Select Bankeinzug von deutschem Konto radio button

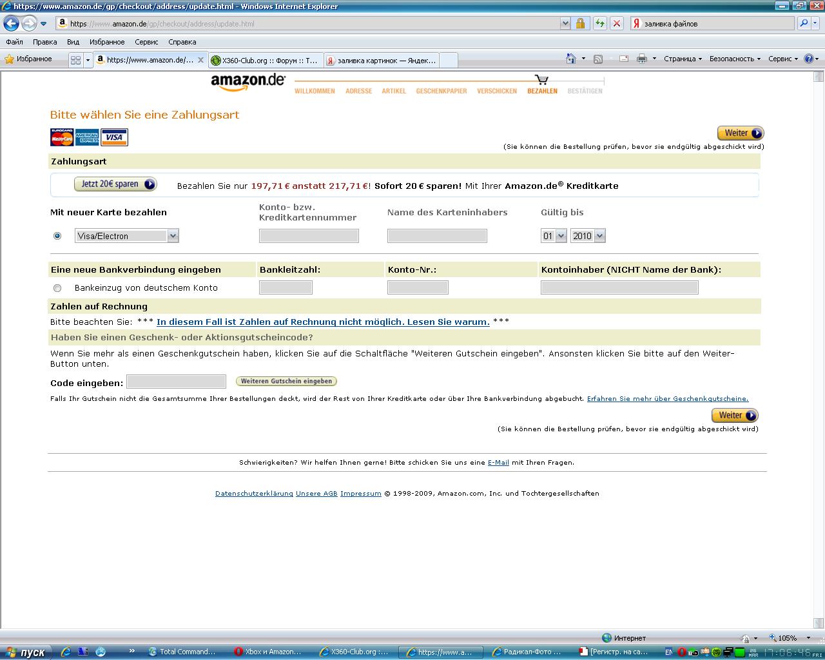(57, 288)
